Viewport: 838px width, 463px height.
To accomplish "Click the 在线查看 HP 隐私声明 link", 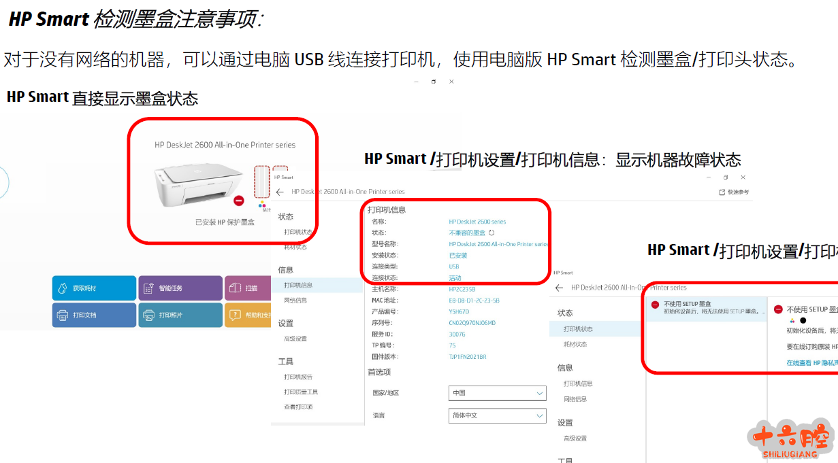I will pos(811,363).
